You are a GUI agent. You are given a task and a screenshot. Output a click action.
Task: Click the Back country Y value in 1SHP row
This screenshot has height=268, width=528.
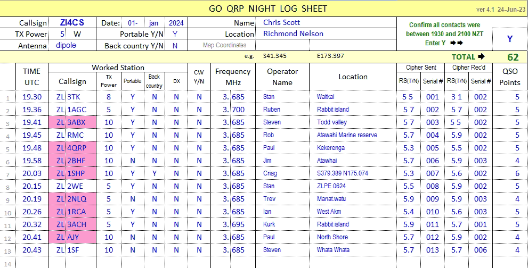tap(154, 173)
